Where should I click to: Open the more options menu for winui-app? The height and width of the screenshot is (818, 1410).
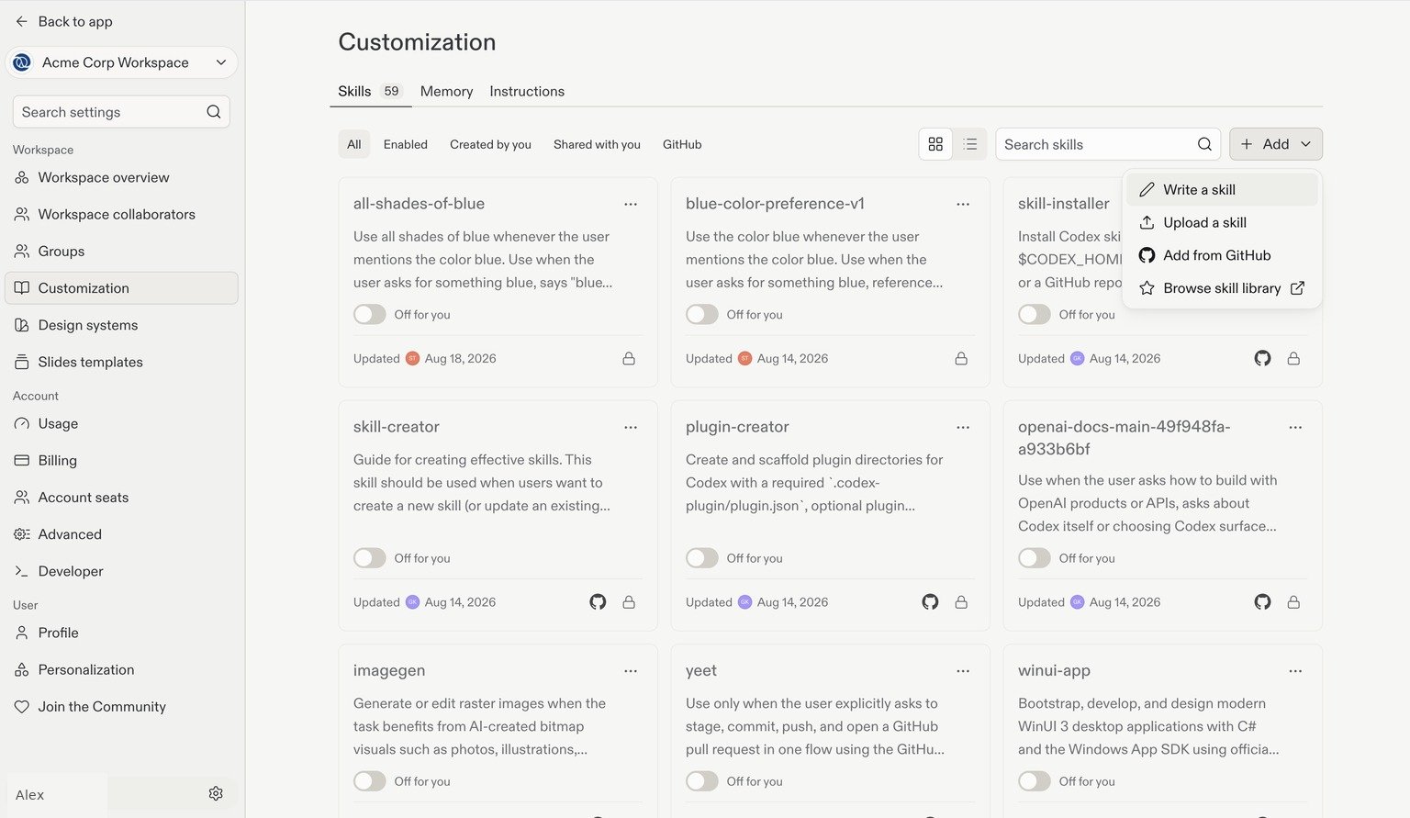(1295, 671)
